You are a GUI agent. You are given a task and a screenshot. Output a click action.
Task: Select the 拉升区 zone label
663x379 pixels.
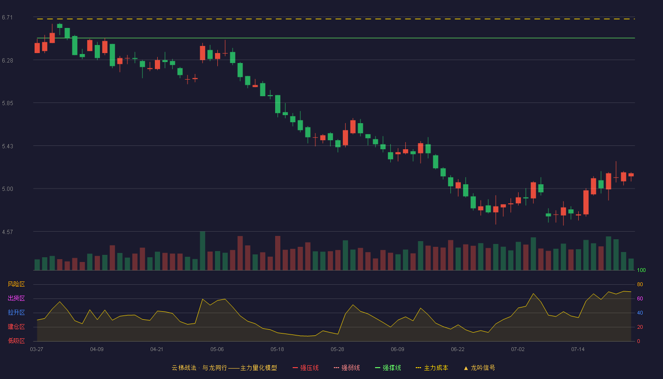[x=16, y=313]
